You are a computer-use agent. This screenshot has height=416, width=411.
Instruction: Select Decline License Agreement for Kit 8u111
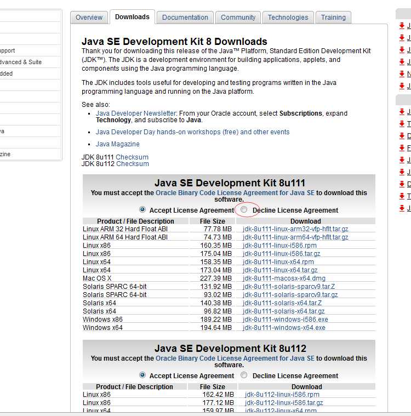pyautogui.click(x=243, y=209)
